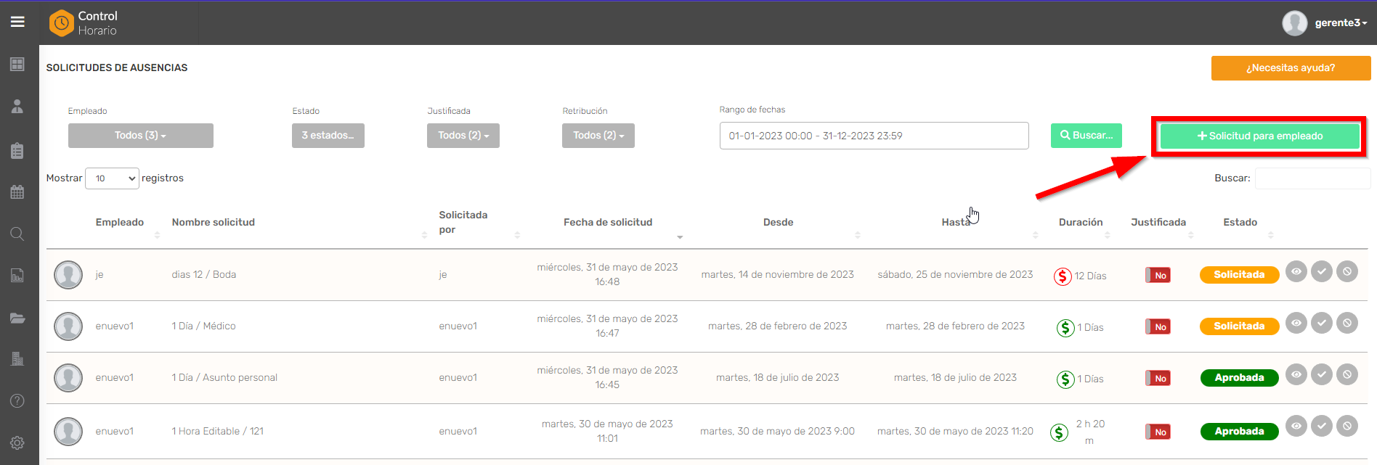The width and height of the screenshot is (1377, 465).
Task: Click Solicitud para empleado button
Action: [1260, 136]
